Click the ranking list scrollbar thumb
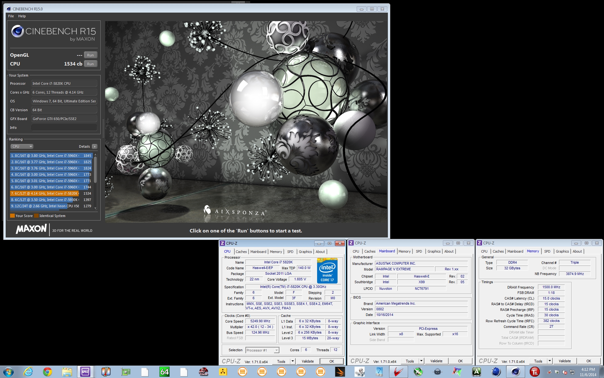This screenshot has height=378, width=604. point(95,169)
